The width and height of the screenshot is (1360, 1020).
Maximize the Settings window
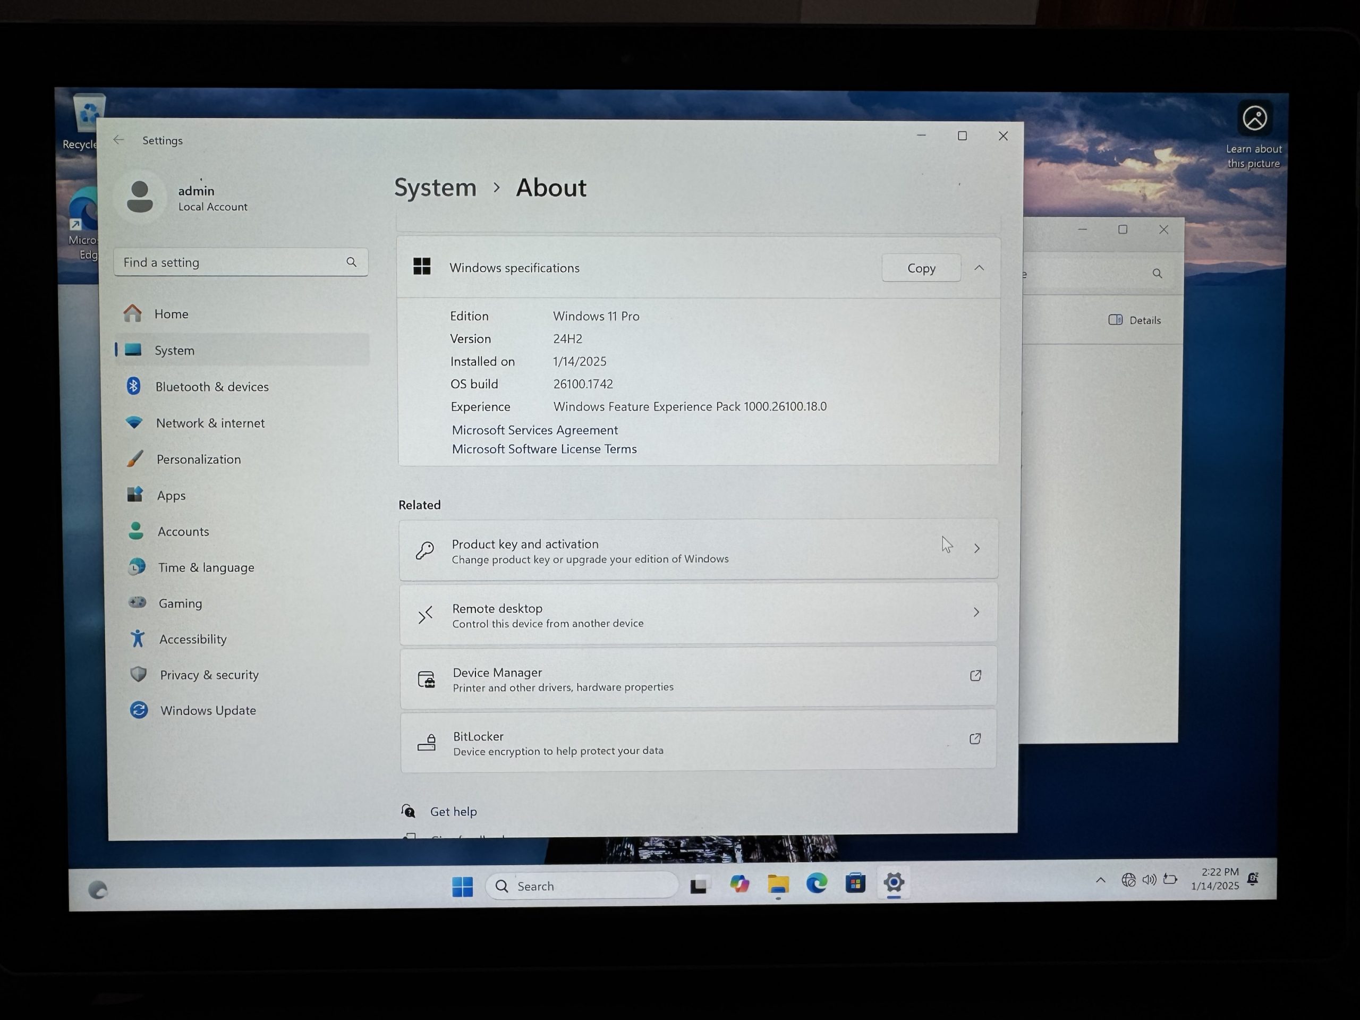(962, 136)
